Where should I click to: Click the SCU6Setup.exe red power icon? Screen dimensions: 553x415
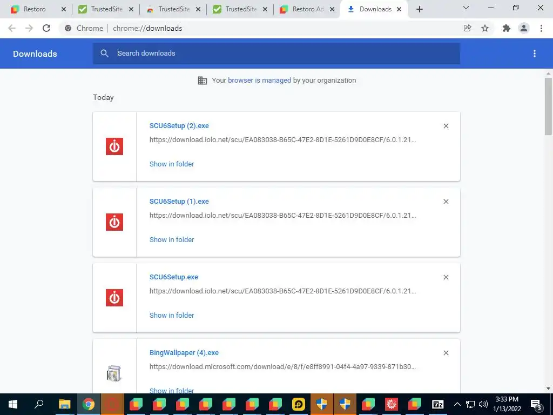(x=114, y=298)
